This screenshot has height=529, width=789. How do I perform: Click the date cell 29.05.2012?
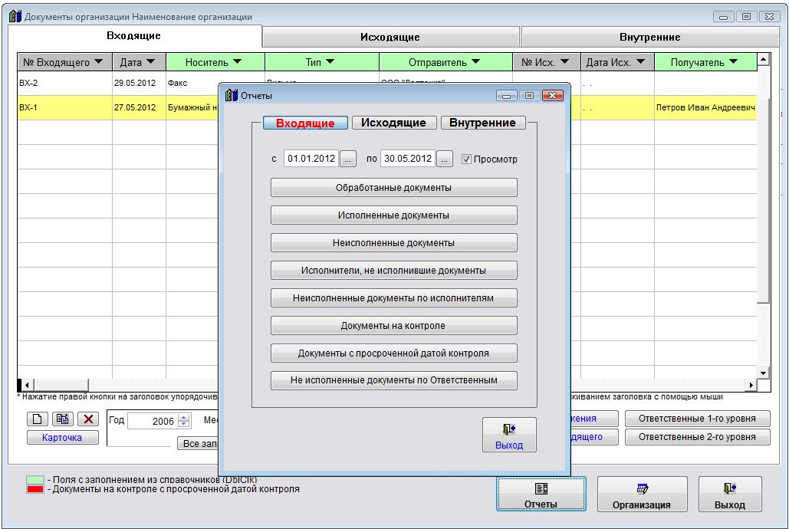point(139,83)
